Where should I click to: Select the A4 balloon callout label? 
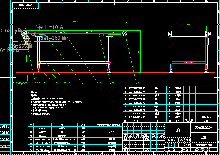coord(113,83)
